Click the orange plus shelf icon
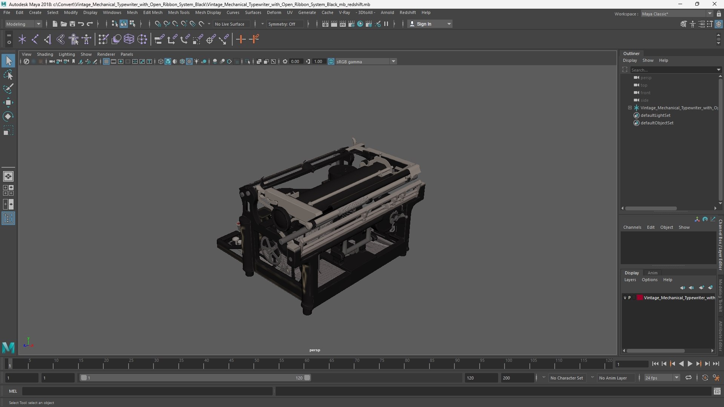This screenshot has width=724, height=407. tap(241, 39)
